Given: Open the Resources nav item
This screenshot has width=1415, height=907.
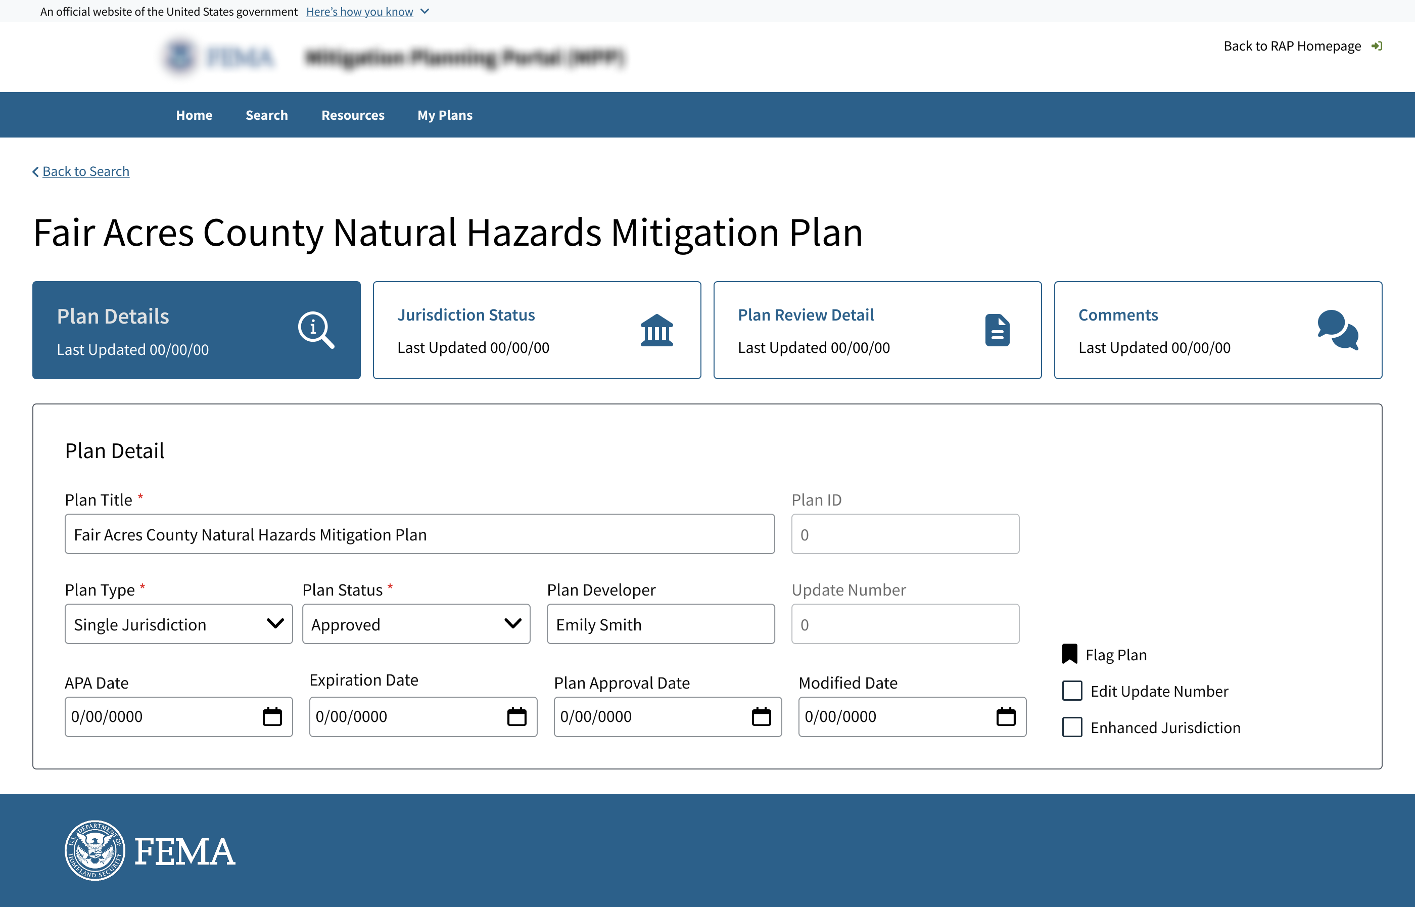Looking at the screenshot, I should pos(353,115).
